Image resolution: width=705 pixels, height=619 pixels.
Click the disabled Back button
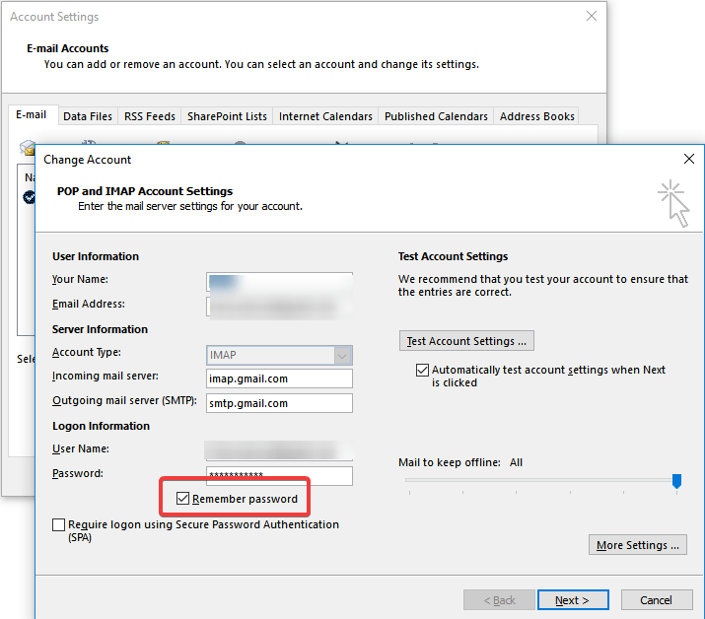pyautogui.click(x=499, y=600)
